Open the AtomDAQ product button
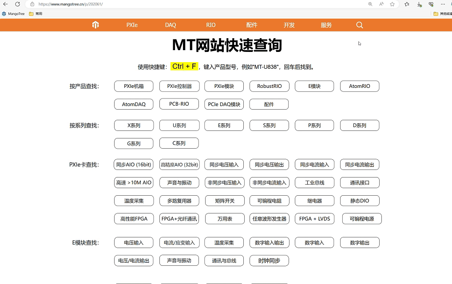The image size is (452, 284). (134, 104)
